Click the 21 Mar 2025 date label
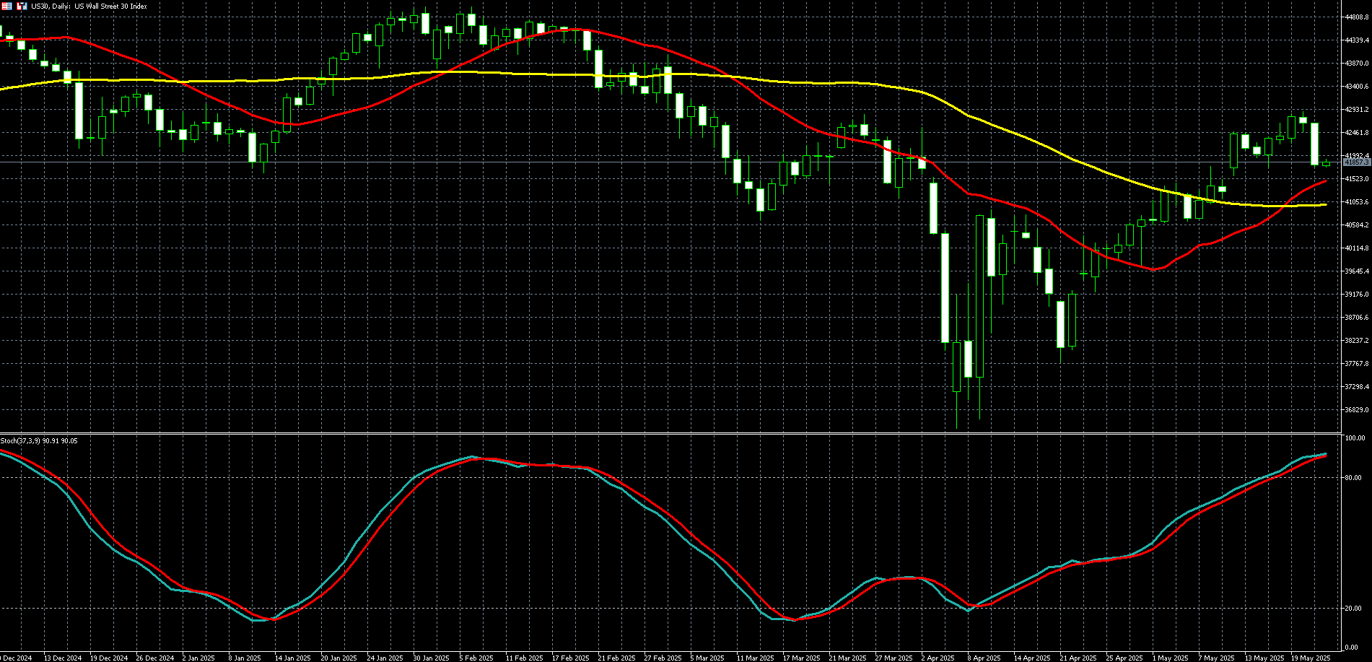Screen dimensions: 1372x662 (847, 658)
